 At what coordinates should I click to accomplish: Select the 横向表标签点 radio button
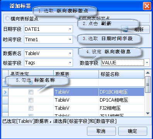7,18
